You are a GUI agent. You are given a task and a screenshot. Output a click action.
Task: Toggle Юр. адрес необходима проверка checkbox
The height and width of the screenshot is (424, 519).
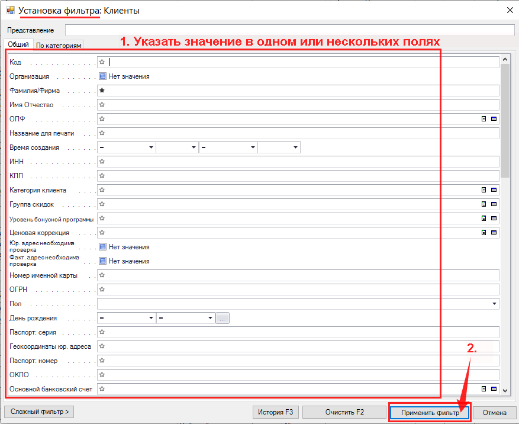pyautogui.click(x=102, y=247)
